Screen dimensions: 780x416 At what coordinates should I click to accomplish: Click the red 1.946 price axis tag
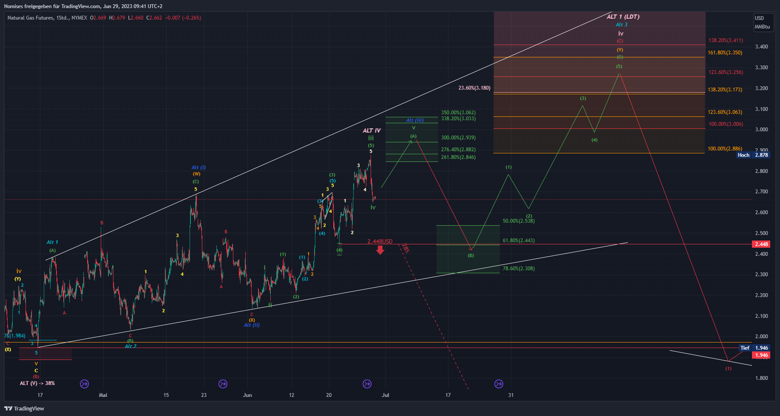pyautogui.click(x=761, y=355)
